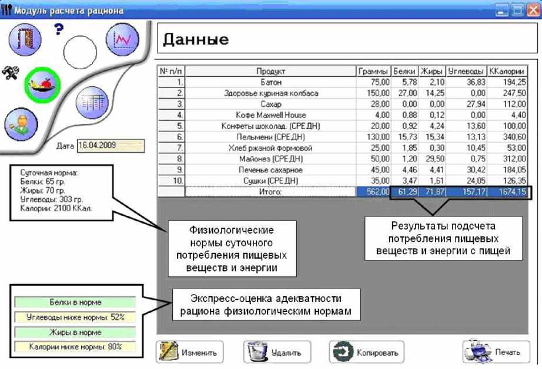The width and height of the screenshot is (542, 369).
Task: Click total proteins value 61,29
Action: tap(404, 192)
